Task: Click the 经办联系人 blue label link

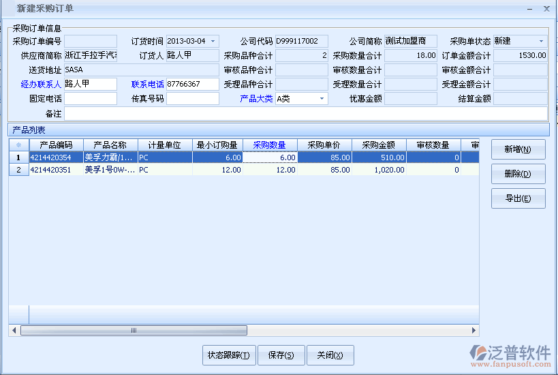Action: [41, 85]
